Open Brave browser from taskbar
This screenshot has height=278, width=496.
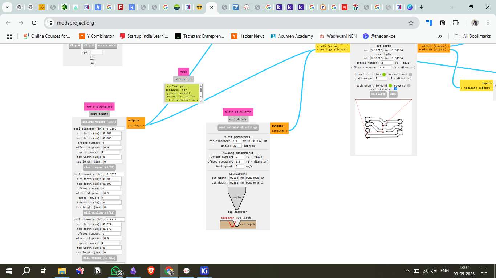(151, 271)
